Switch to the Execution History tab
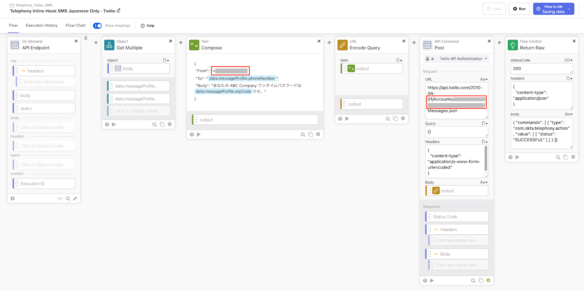Screen dimensions: 584x291 (x=41, y=25)
